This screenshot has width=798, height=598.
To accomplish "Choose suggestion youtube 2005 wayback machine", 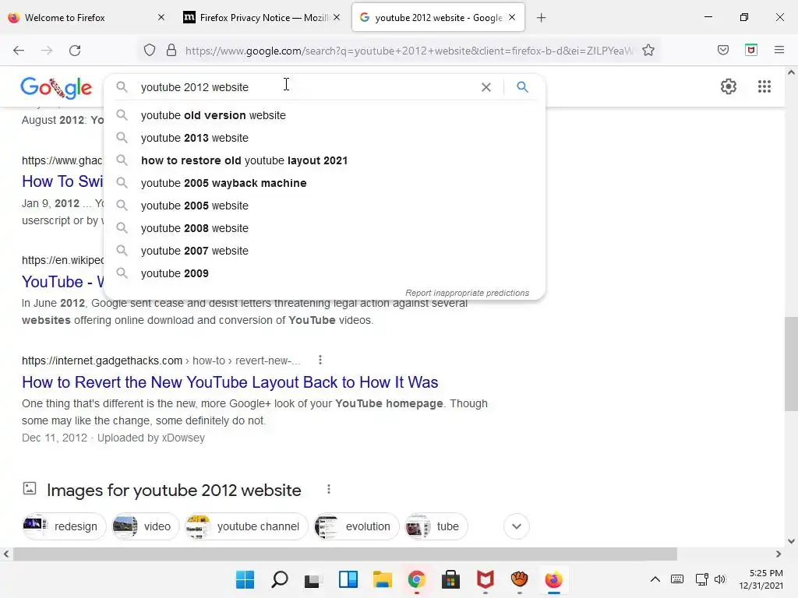I will pos(324,183).
